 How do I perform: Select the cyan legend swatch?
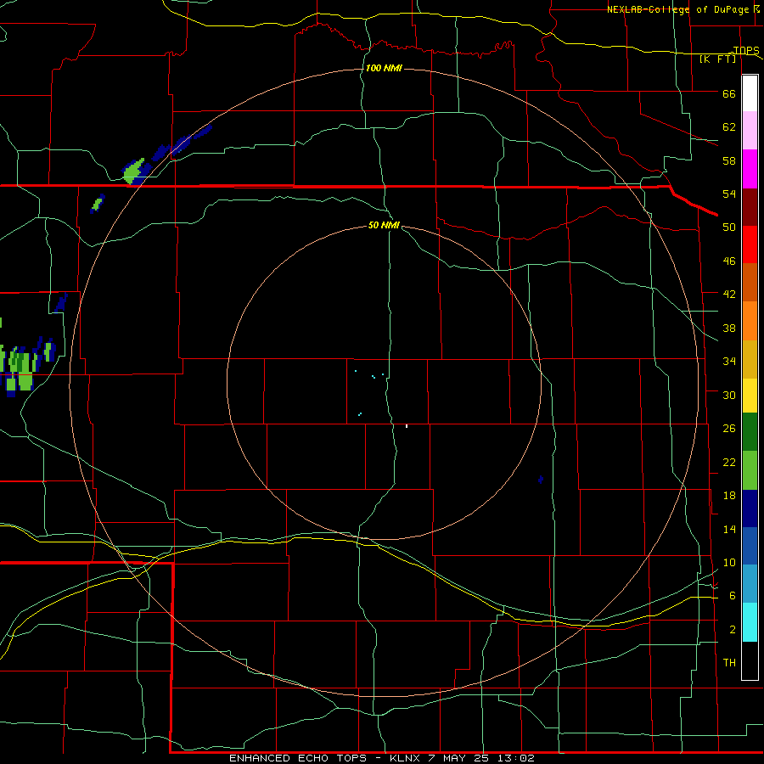[750, 621]
